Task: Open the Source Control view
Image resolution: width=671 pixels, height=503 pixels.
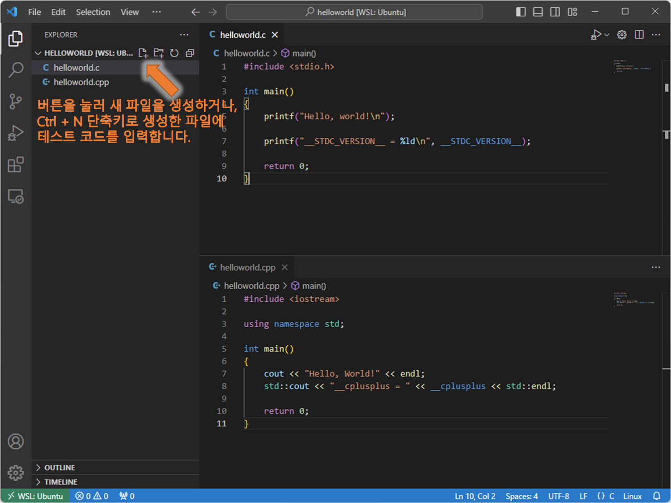Action: [16, 101]
